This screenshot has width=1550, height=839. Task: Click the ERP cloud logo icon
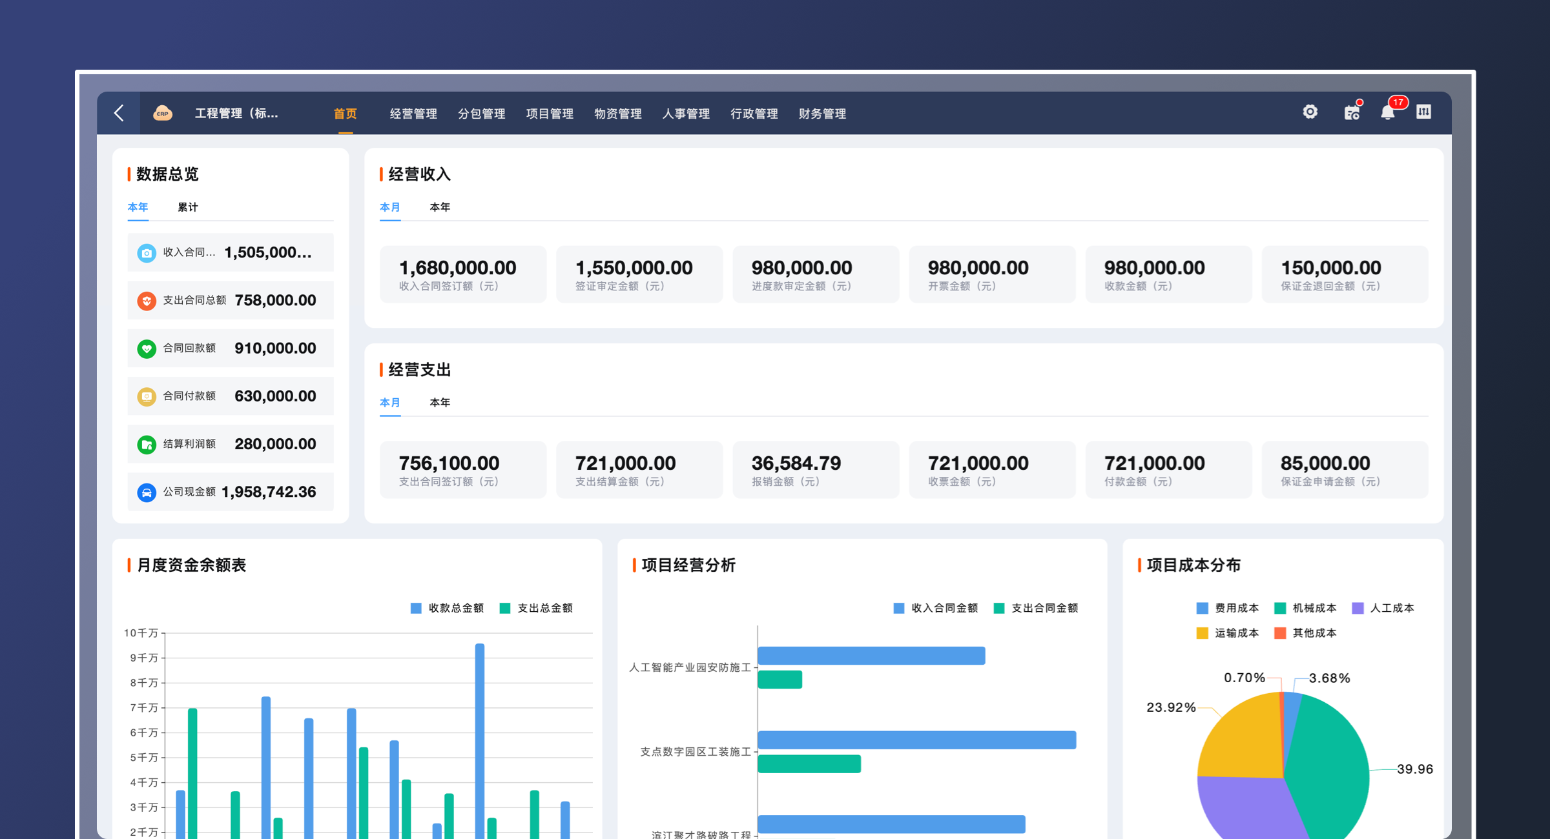click(x=162, y=113)
